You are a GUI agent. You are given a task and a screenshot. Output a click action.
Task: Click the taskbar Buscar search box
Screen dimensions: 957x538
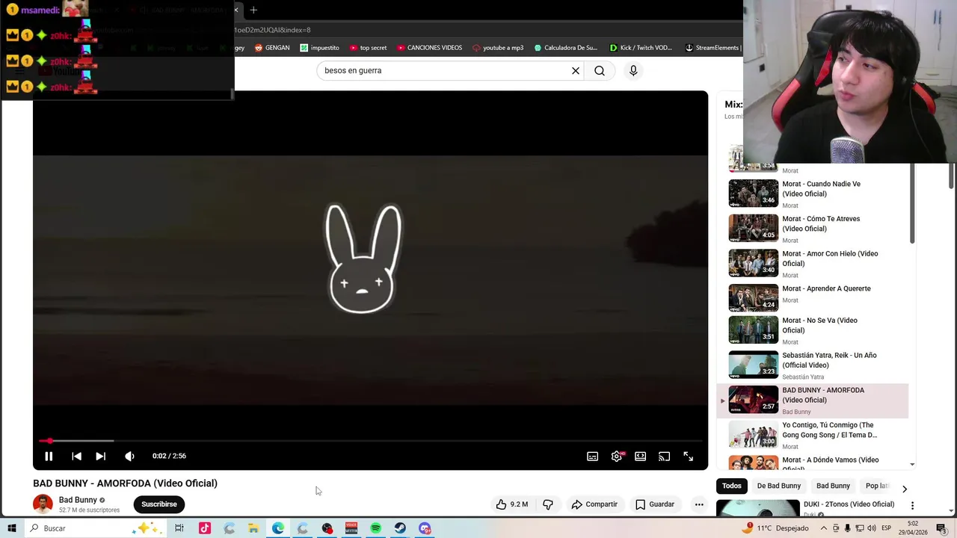(97, 528)
